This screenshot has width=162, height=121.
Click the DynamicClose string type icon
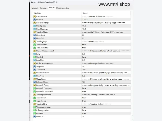point(34,85)
